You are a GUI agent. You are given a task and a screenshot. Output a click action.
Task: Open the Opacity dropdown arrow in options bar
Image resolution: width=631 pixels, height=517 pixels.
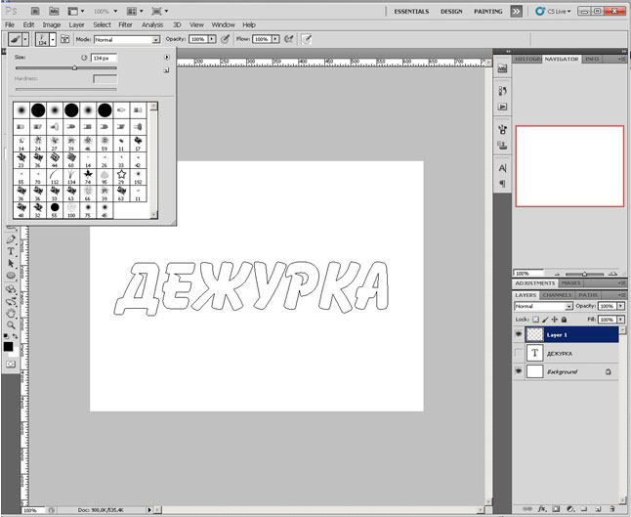(x=212, y=40)
